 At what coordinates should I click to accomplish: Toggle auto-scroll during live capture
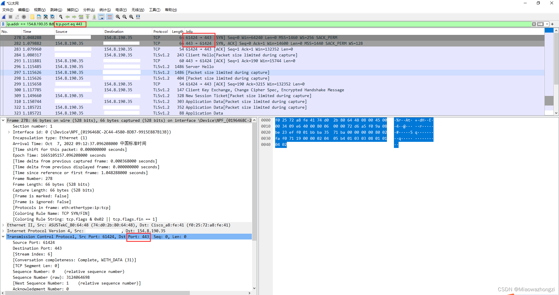[101, 17]
